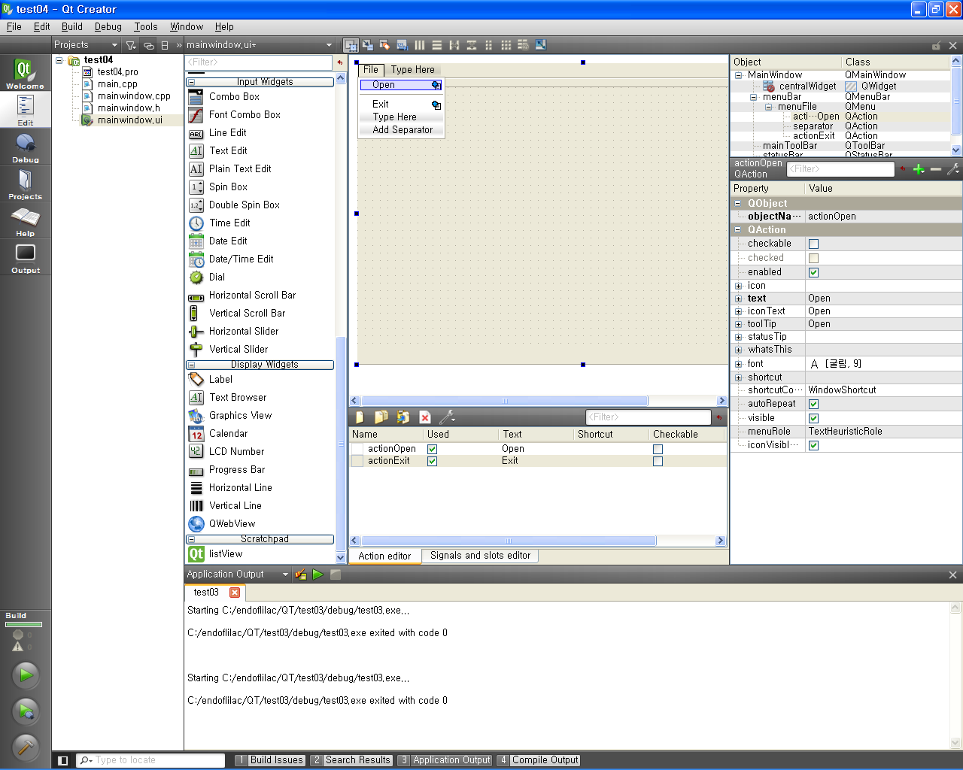Select Exit in the form's File menu
963x770 pixels.
point(381,104)
